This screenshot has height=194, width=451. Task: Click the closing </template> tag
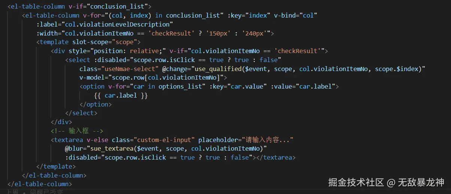click(56, 166)
